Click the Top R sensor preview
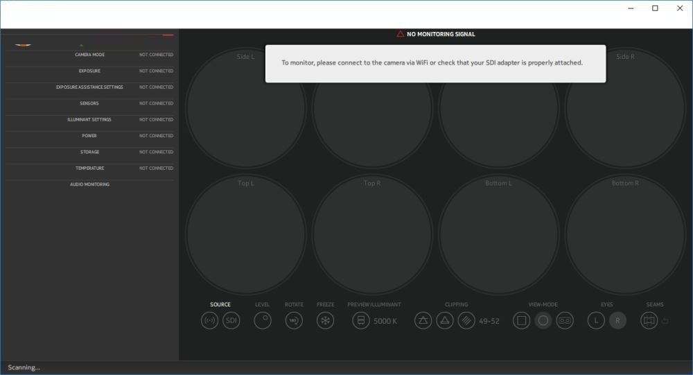 point(372,234)
